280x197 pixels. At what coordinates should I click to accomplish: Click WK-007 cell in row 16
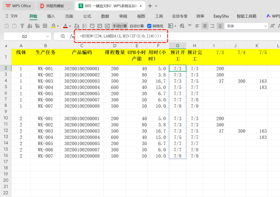pos(45,156)
